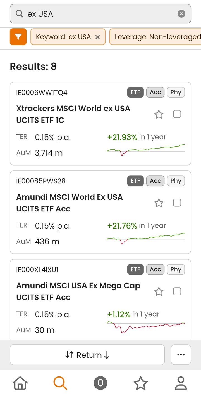201x398 pixels.
Task: Select checkbox for Amundi MSCI USA Ex Mega Cap
Action: [x=177, y=291]
